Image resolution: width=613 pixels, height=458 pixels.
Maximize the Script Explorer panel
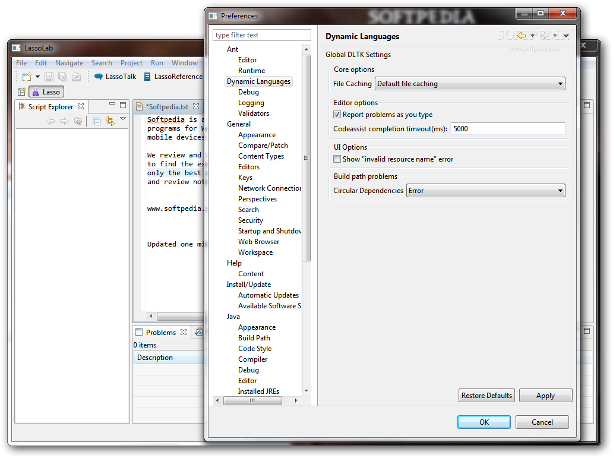(123, 105)
